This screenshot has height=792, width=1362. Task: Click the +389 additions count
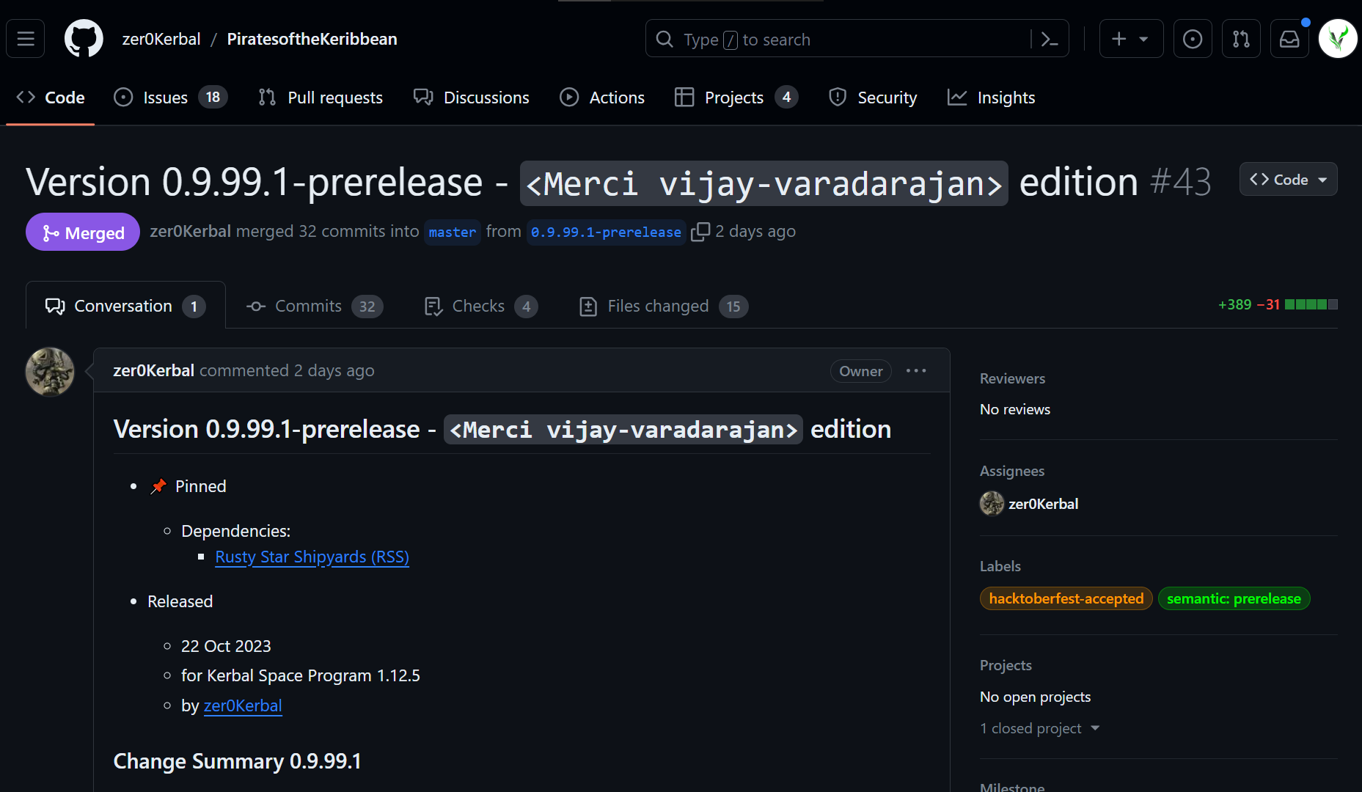1235,304
